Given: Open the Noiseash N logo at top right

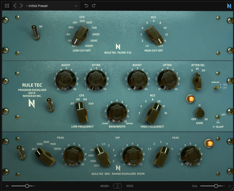Looking at the screenshot, I should tap(229, 6).
